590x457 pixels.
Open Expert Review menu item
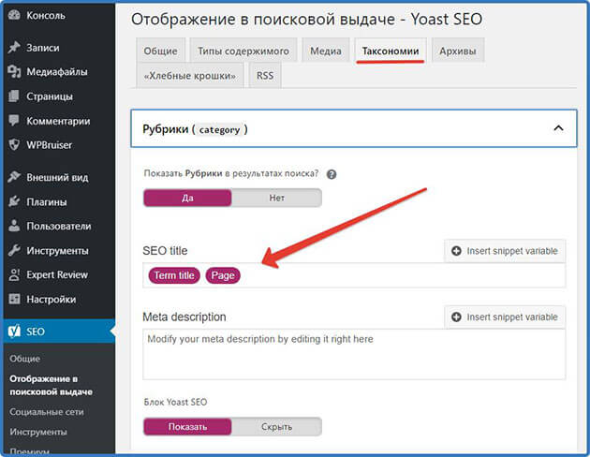click(x=59, y=274)
